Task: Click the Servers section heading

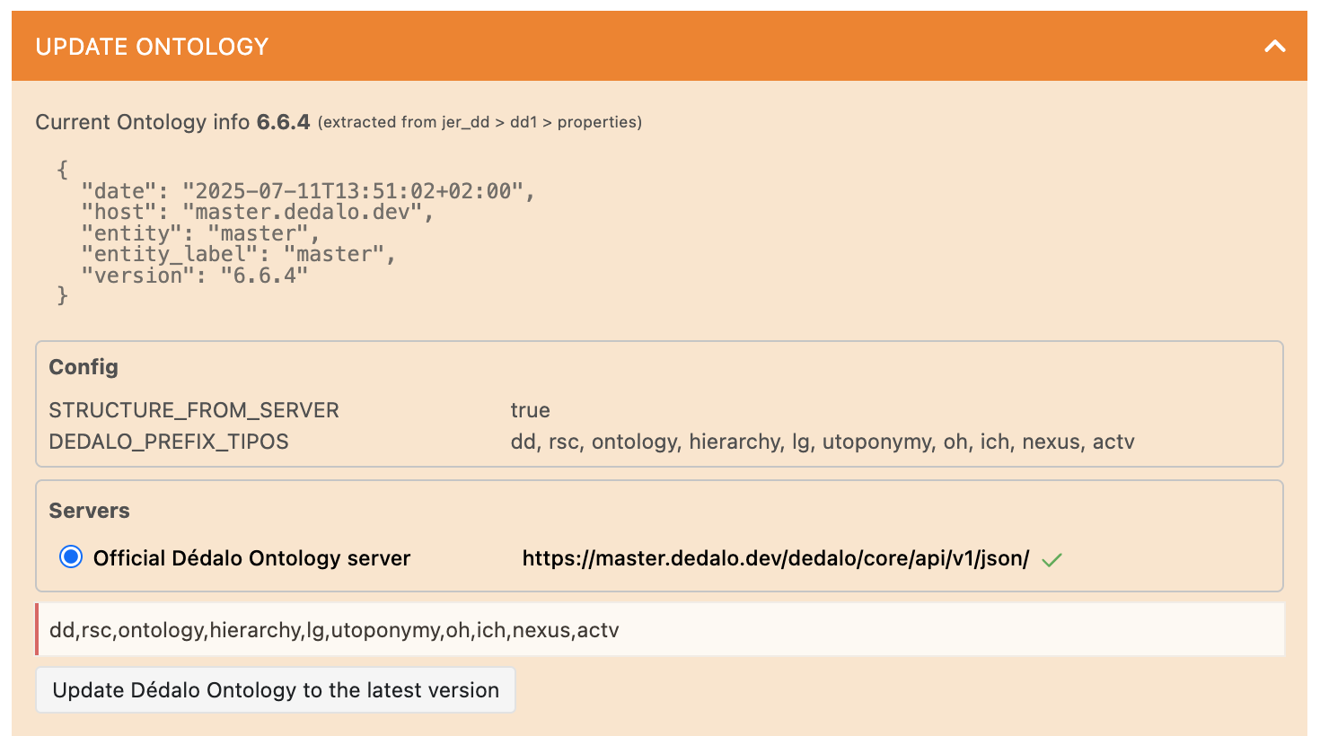Action: 89,511
